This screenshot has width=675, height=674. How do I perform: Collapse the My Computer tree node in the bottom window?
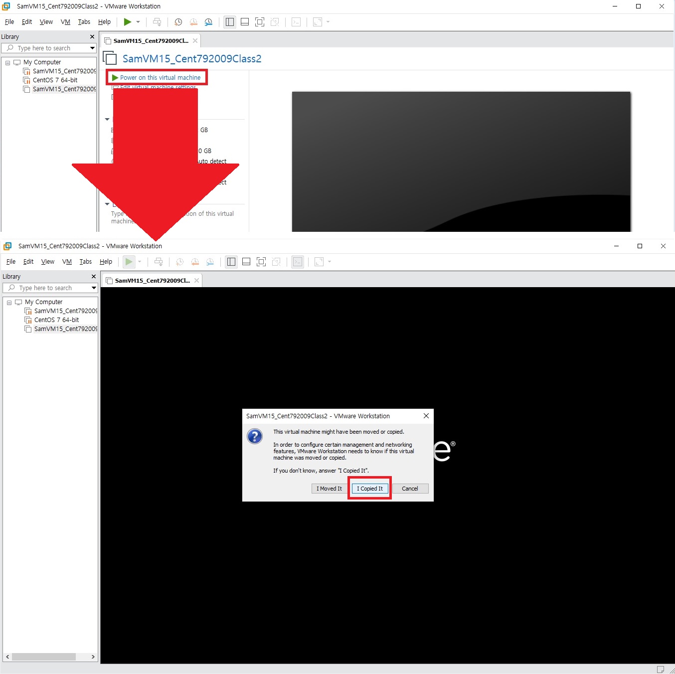pyautogui.click(x=9, y=303)
